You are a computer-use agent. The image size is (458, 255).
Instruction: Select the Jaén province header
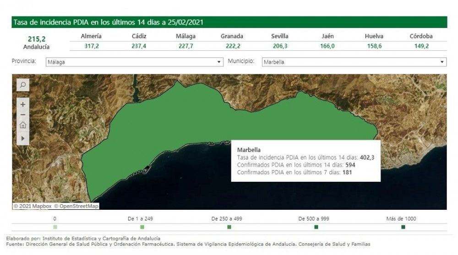[327, 36]
